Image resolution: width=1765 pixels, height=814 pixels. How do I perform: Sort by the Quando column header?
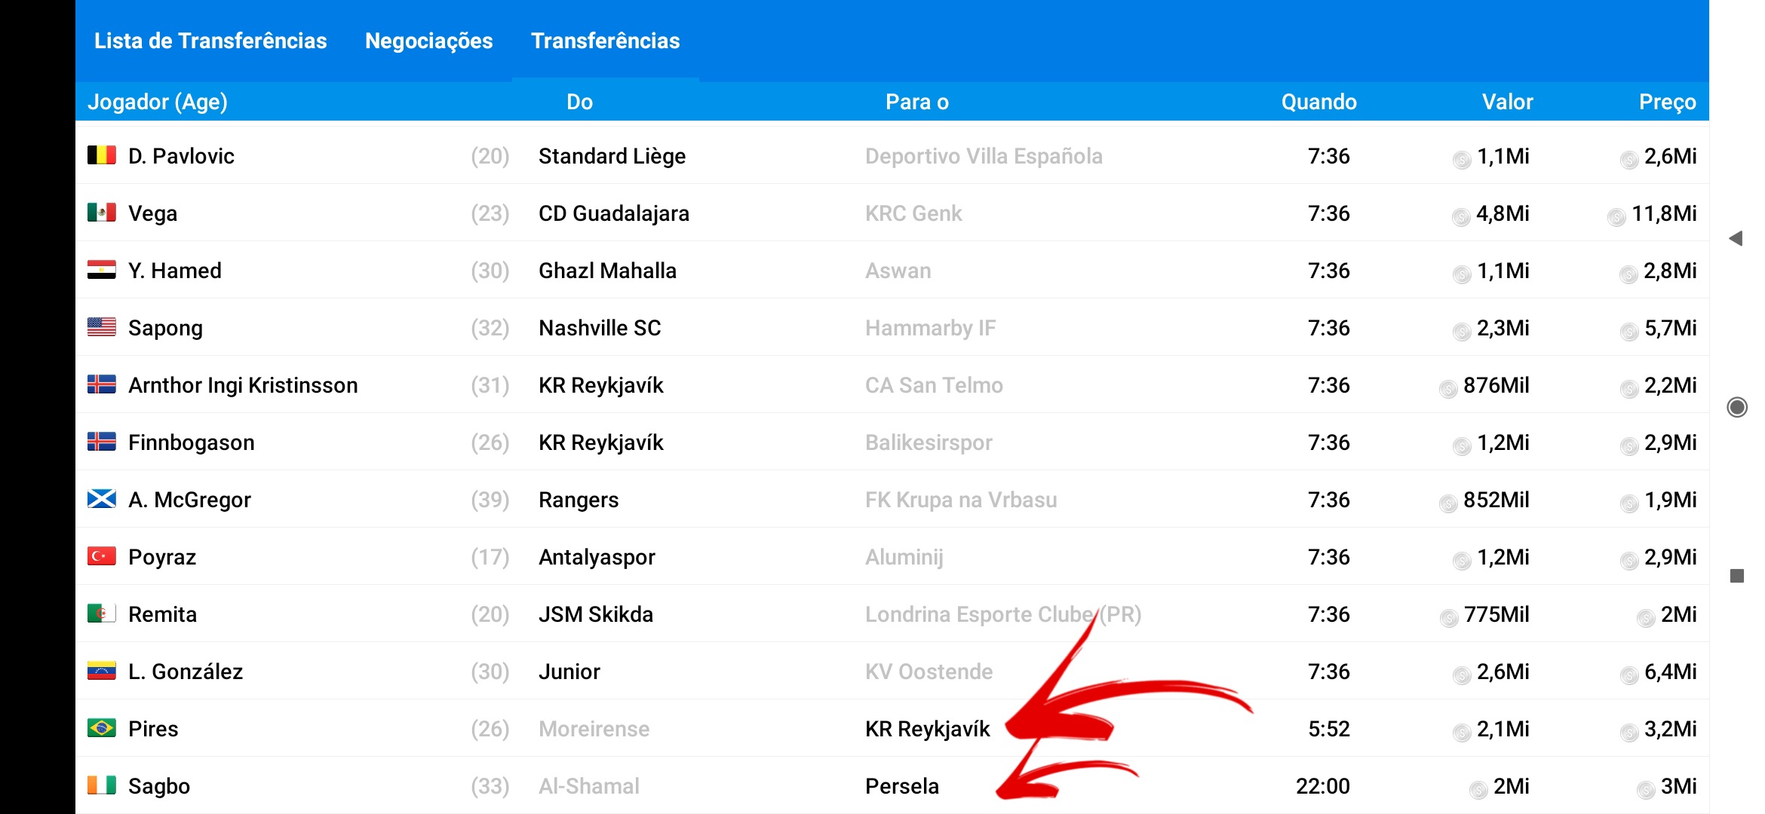click(x=1318, y=102)
